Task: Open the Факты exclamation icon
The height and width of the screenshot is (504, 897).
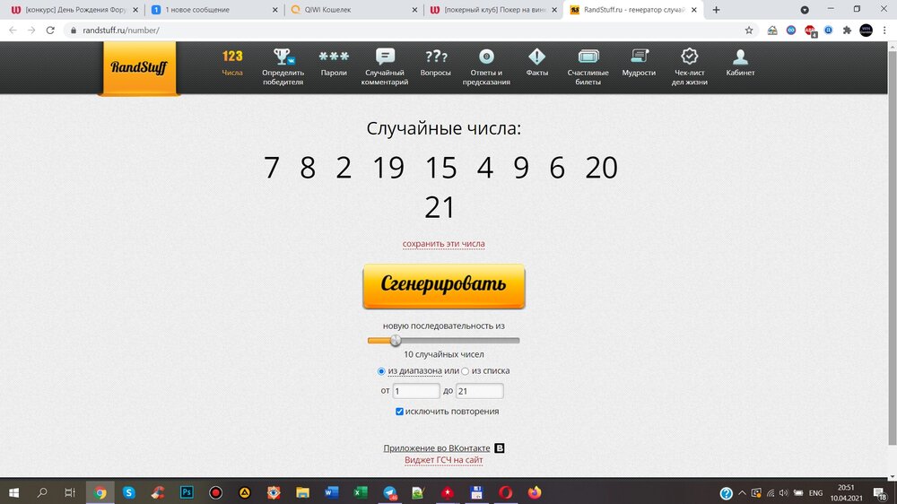Action: (537, 57)
